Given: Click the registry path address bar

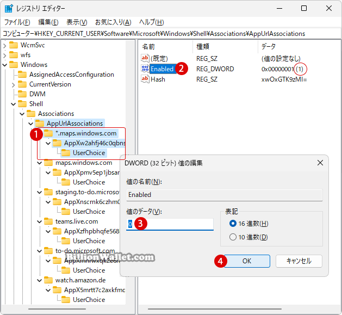Looking at the screenshot, I should coord(171,33).
